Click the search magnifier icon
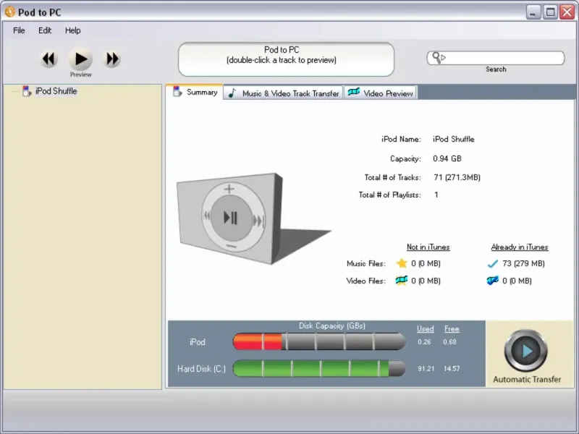 point(436,58)
